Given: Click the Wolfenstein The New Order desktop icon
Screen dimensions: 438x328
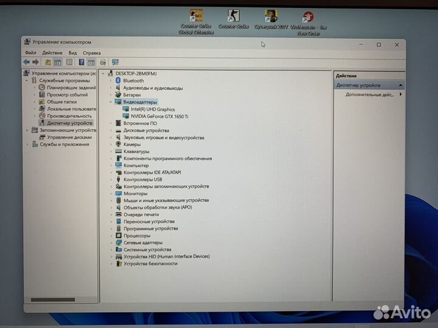Looking at the screenshot, I should point(308,17).
